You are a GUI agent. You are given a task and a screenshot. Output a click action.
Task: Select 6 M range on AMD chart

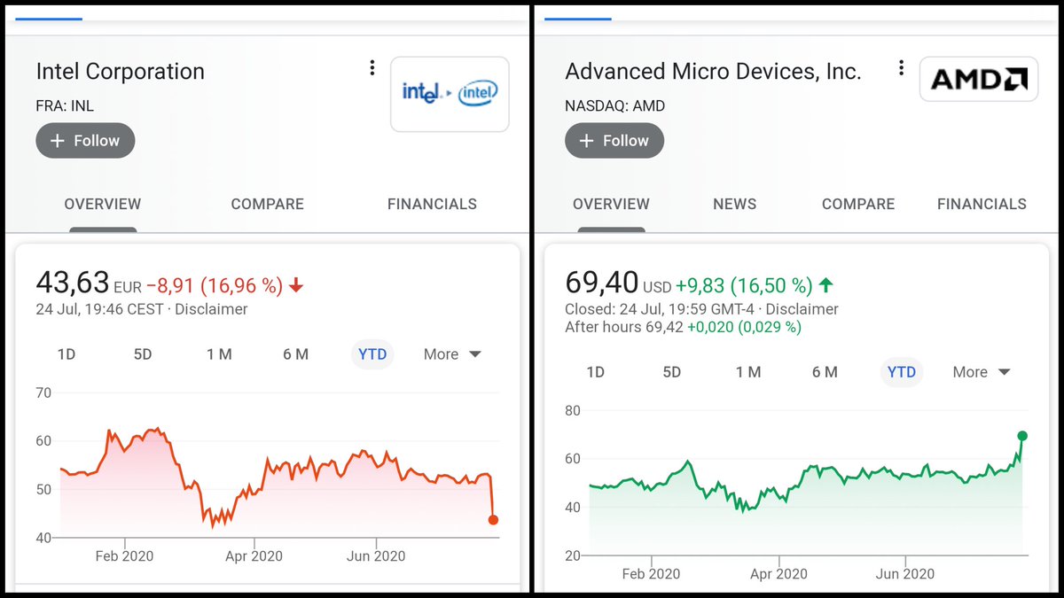coord(825,372)
